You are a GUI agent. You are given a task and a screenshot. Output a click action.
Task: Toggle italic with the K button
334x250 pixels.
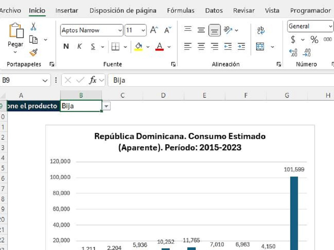click(x=79, y=46)
